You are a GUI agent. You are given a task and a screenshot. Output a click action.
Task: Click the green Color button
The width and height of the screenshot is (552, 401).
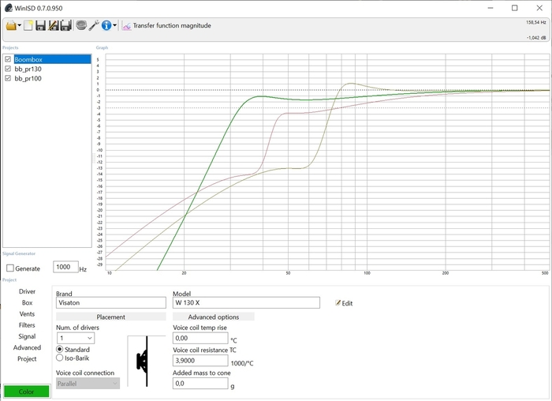pyautogui.click(x=26, y=392)
